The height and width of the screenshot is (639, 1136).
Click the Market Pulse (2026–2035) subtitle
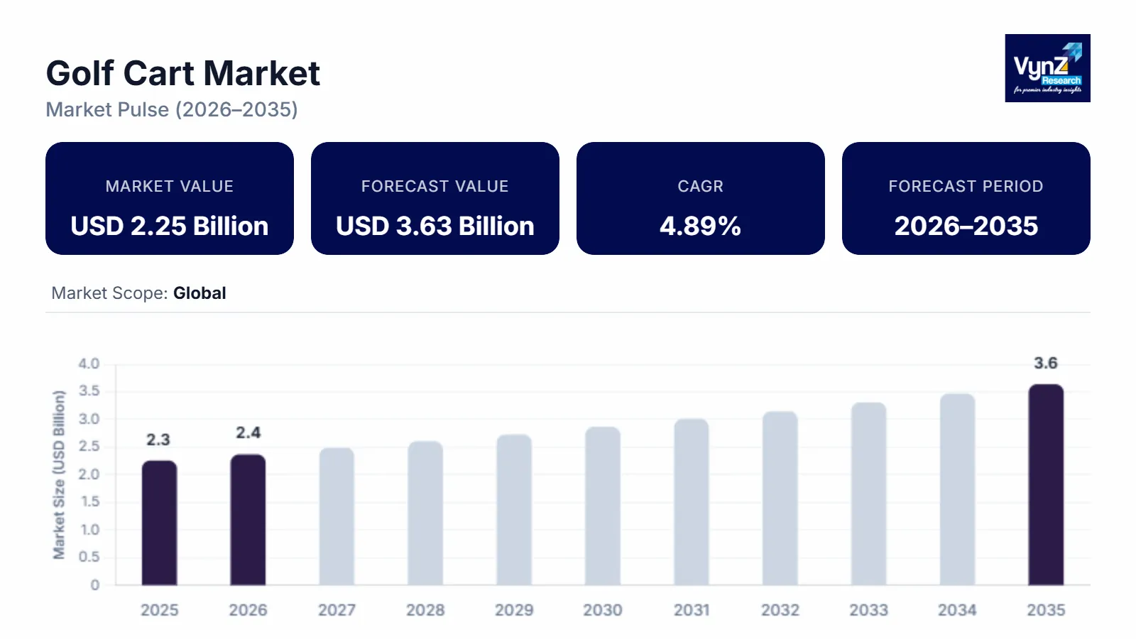point(172,110)
